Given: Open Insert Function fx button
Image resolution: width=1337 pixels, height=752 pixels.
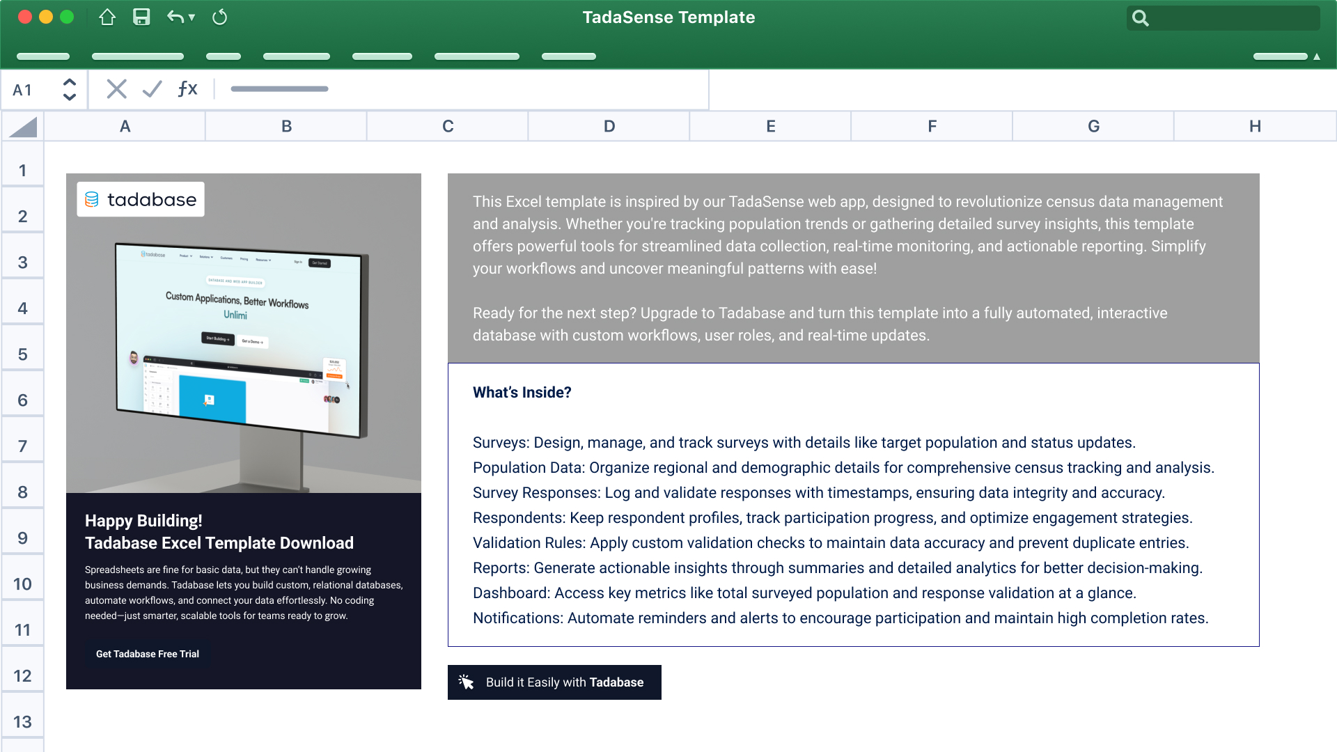Looking at the screenshot, I should [x=187, y=89].
